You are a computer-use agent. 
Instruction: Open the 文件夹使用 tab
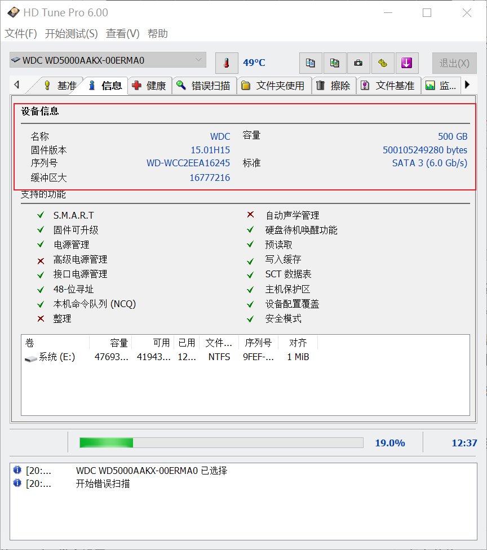pos(274,86)
